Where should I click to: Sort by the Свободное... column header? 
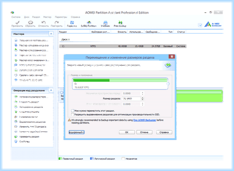tap(152, 32)
